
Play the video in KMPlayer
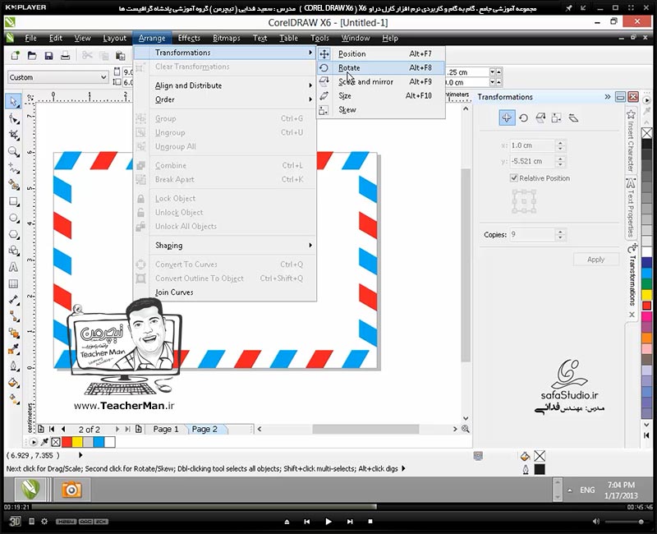tap(328, 522)
